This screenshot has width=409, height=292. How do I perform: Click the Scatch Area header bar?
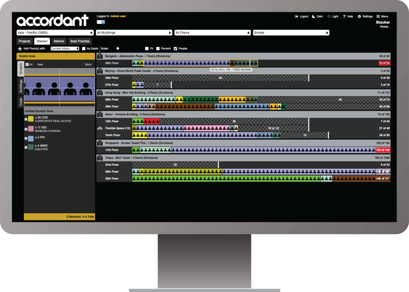tap(55, 56)
